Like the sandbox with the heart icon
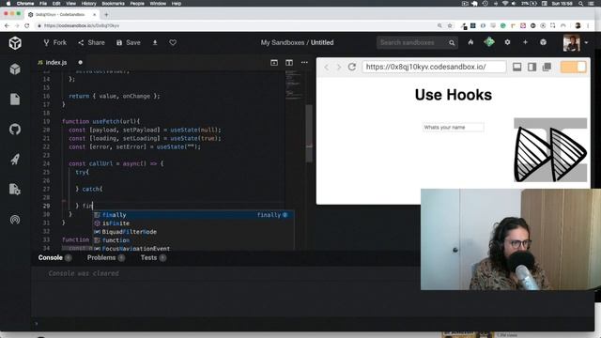Image resolution: width=601 pixels, height=338 pixels. coord(173,42)
